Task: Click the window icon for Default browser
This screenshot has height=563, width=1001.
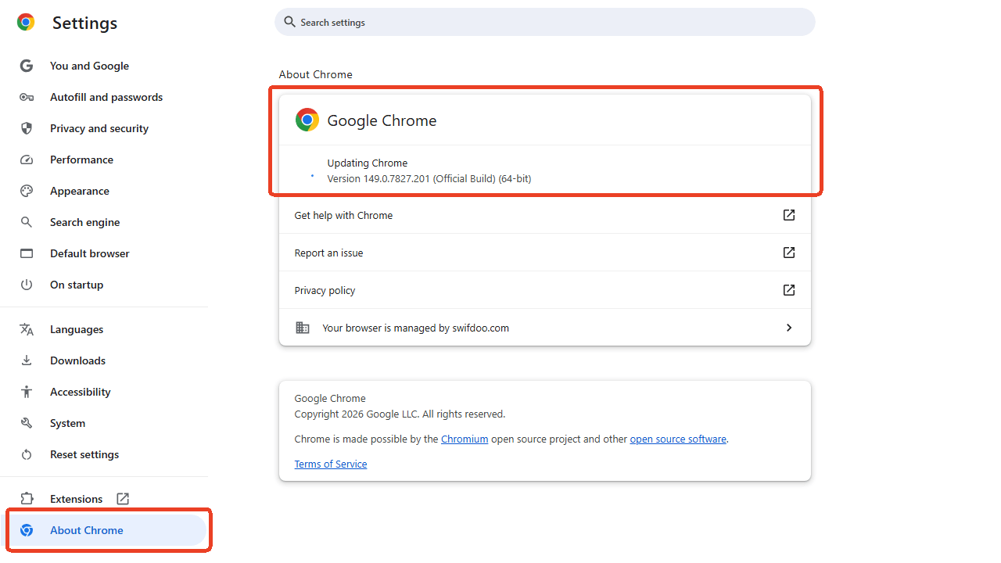Action: (x=27, y=253)
